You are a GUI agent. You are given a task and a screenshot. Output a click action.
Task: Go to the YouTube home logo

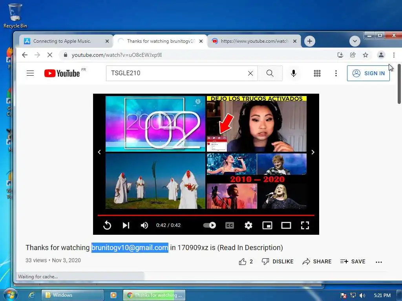tap(62, 73)
